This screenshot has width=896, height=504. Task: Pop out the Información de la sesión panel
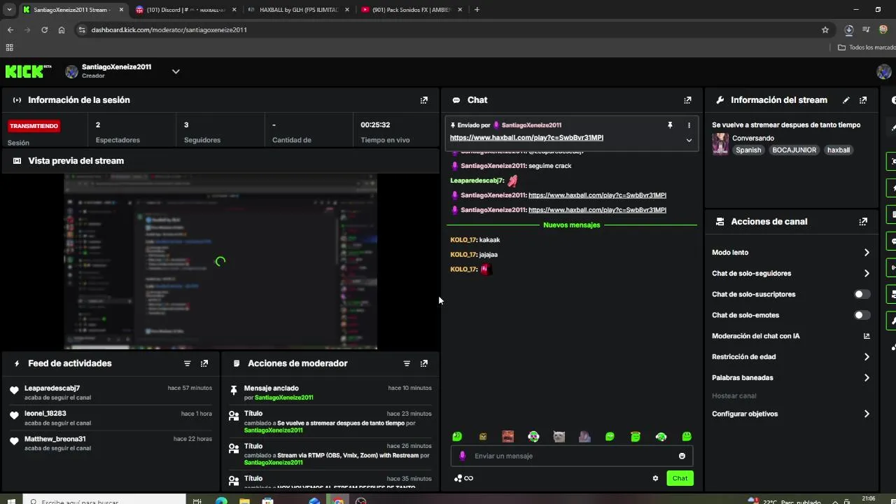[x=423, y=100]
